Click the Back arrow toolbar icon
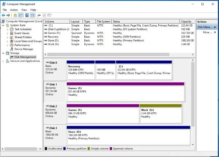219x157 pixels. (x=3, y=15)
